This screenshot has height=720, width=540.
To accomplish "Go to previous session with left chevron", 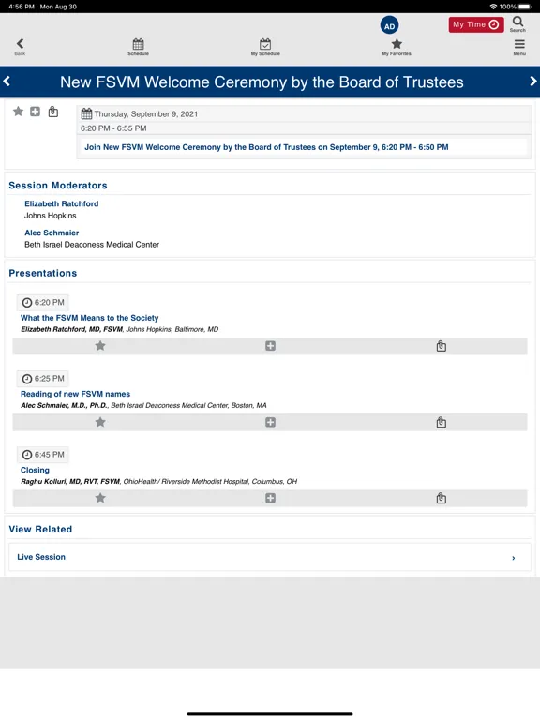I will 7,82.
